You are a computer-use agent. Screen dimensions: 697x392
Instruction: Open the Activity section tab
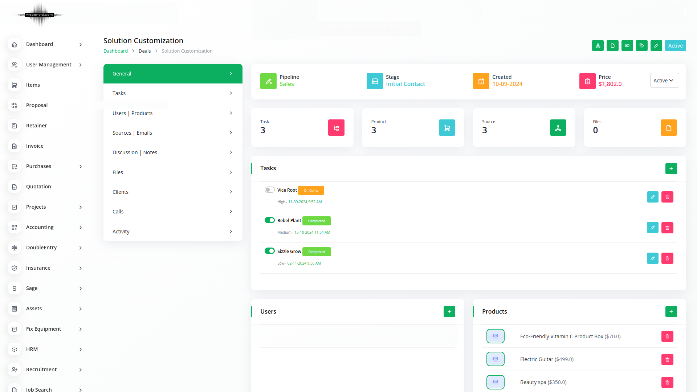click(x=173, y=232)
